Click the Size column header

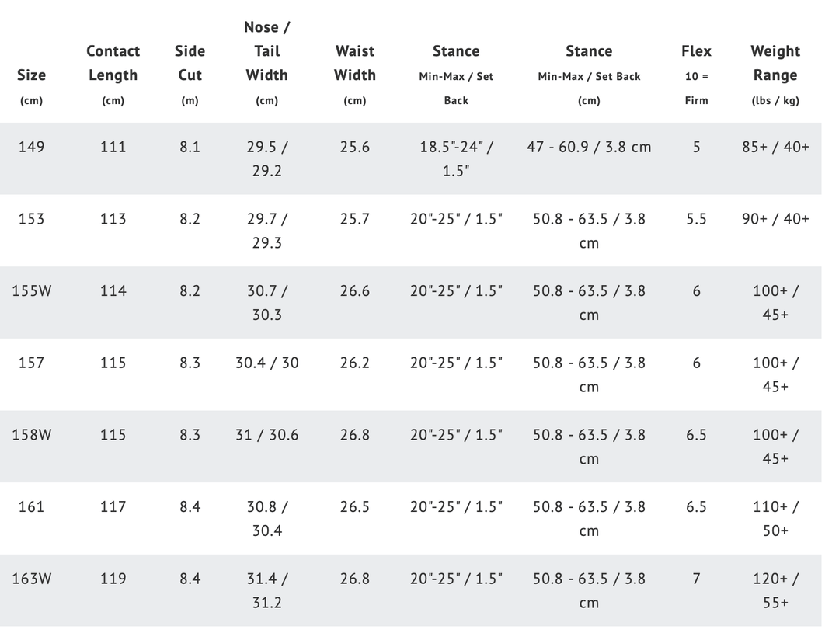pyautogui.click(x=31, y=75)
